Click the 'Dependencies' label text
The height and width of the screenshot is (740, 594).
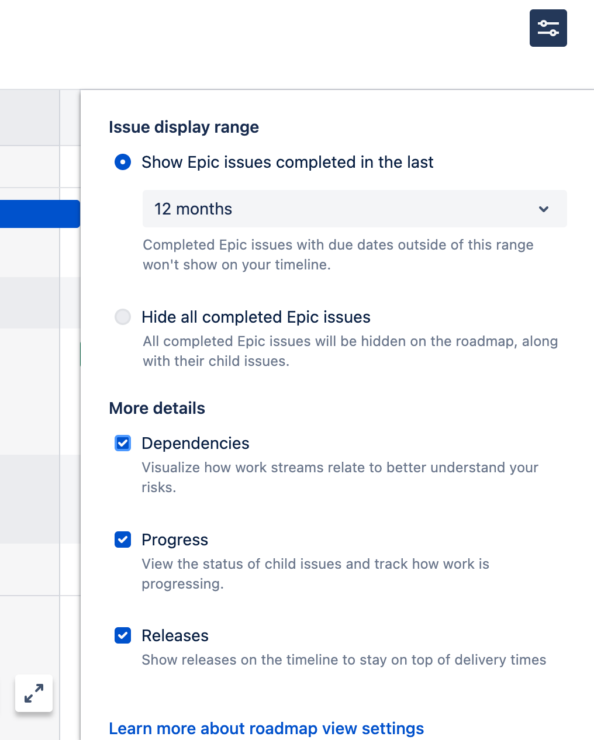coord(195,443)
